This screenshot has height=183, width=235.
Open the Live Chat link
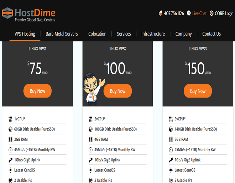pos(199,13)
